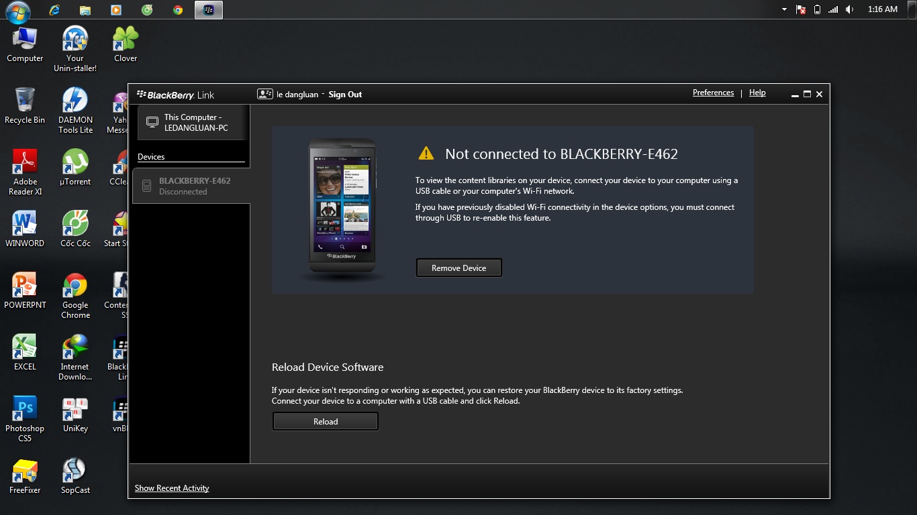This screenshot has height=515, width=917.
Task: Open the 1:16 AM system clock
Action: pos(882,9)
